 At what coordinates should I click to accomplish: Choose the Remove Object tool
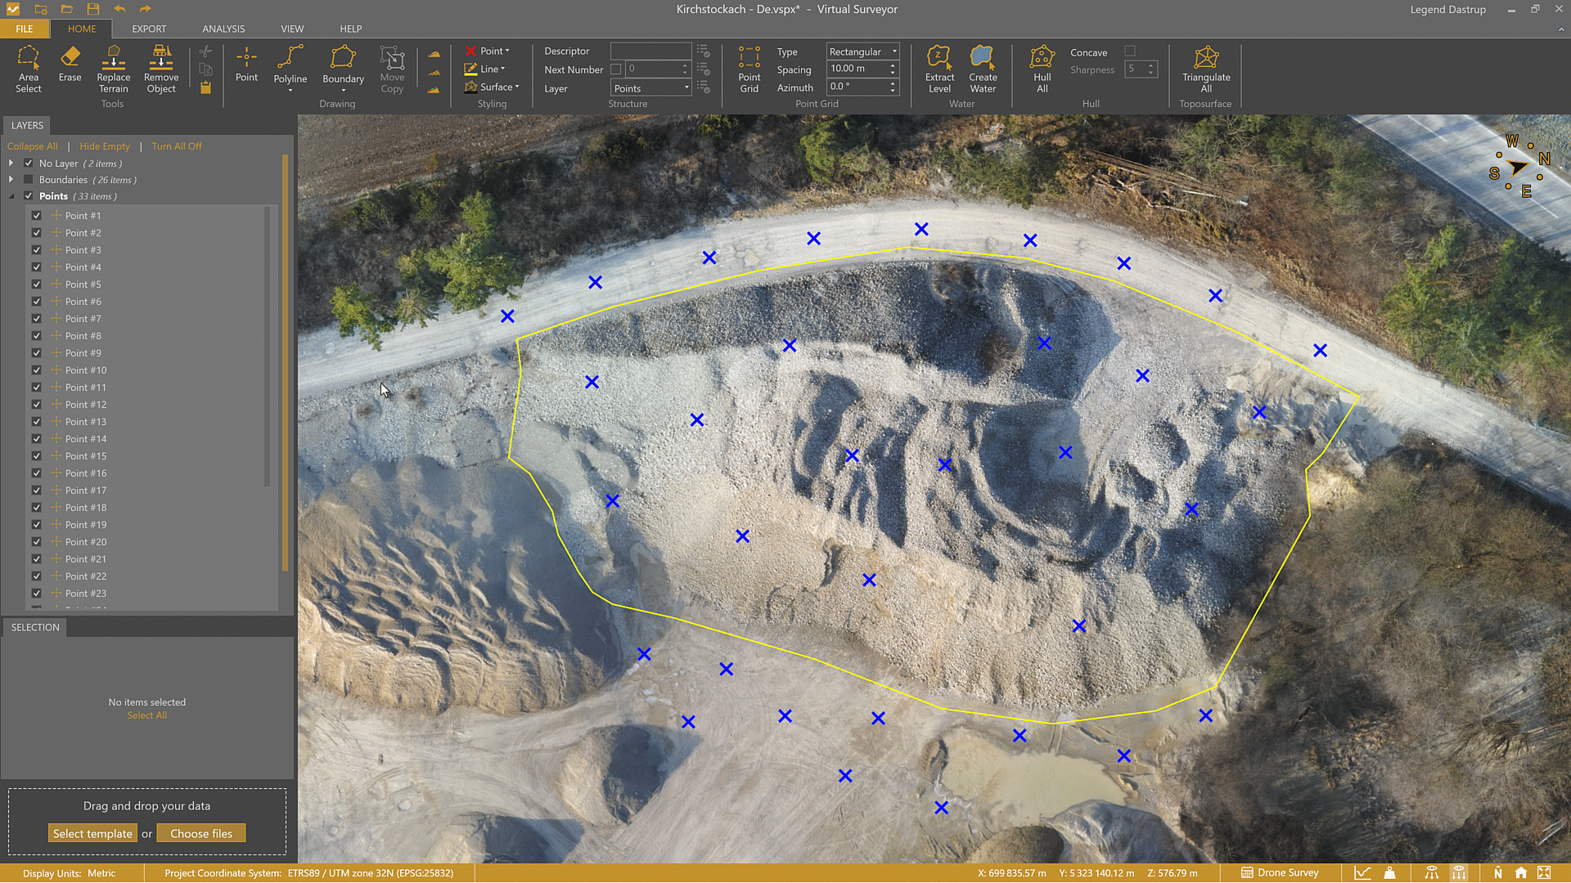(x=161, y=68)
